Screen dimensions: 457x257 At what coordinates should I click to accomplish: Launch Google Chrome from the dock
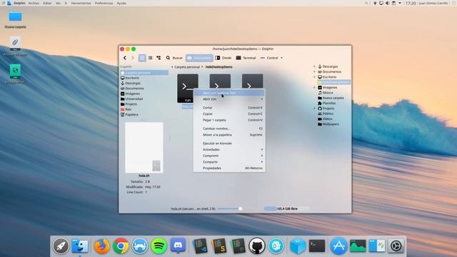pyautogui.click(x=121, y=246)
